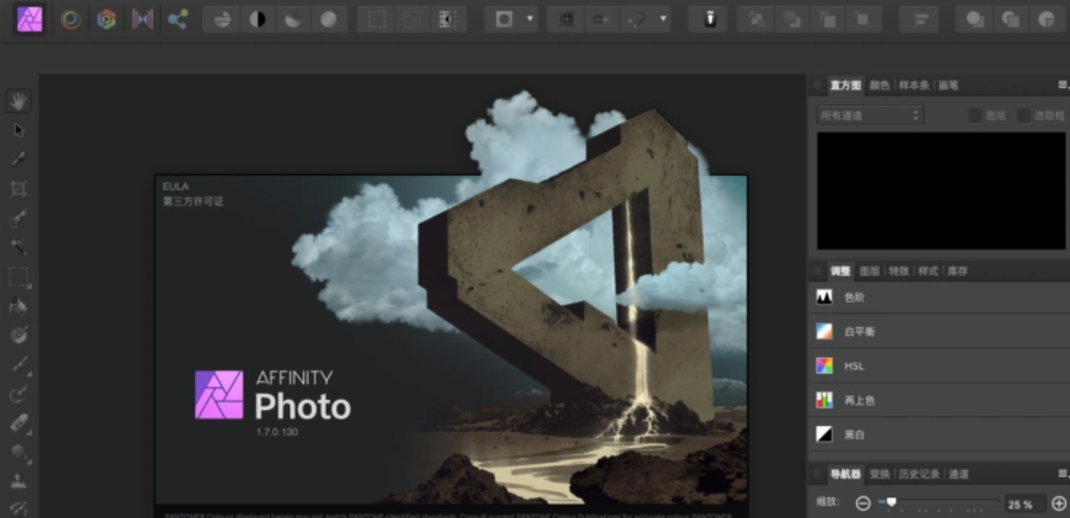
Task: Add a 白平衡 adjustment
Action: pyautogui.click(x=939, y=331)
